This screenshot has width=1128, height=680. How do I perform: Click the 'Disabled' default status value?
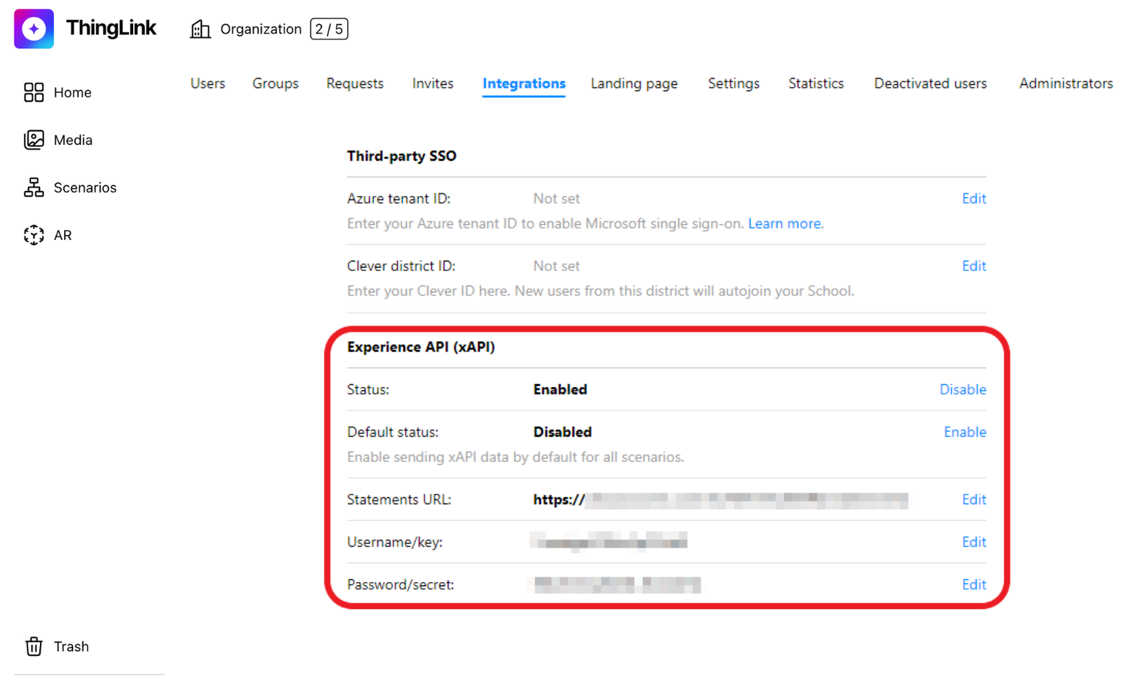562,432
